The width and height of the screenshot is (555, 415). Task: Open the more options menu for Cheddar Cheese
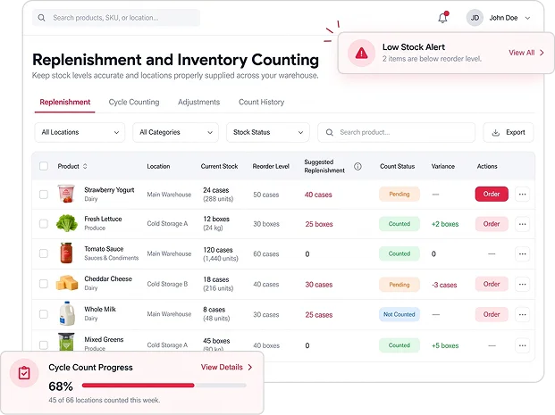click(522, 284)
